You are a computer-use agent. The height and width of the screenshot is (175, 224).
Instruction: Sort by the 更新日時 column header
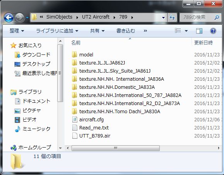pos(203,42)
